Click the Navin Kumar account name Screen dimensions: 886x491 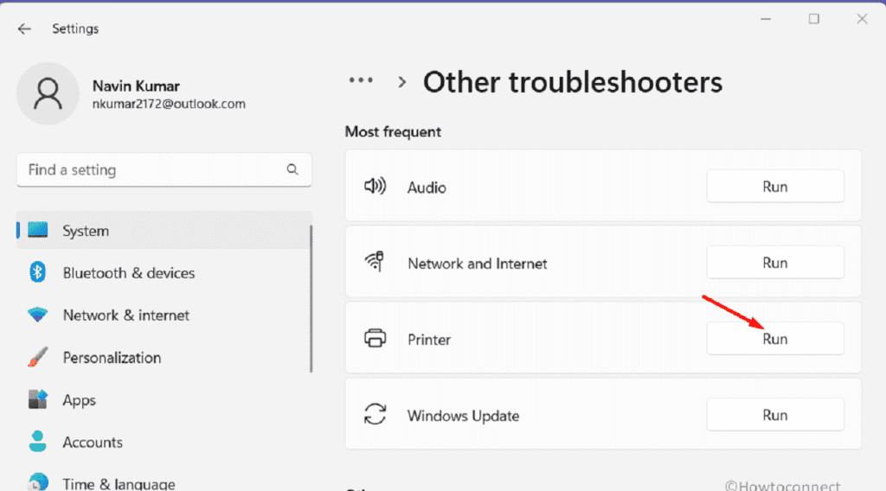tap(136, 86)
